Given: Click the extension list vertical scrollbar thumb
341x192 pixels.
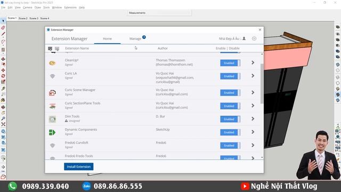Looking at the screenshot, I should 262,84.
